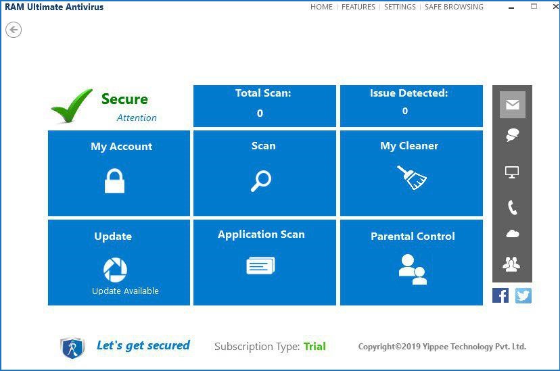
Task: Open the FEATURES menu
Action: click(x=358, y=7)
